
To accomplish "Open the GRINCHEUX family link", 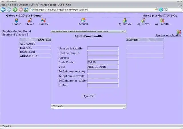I will click(x=29, y=56).
